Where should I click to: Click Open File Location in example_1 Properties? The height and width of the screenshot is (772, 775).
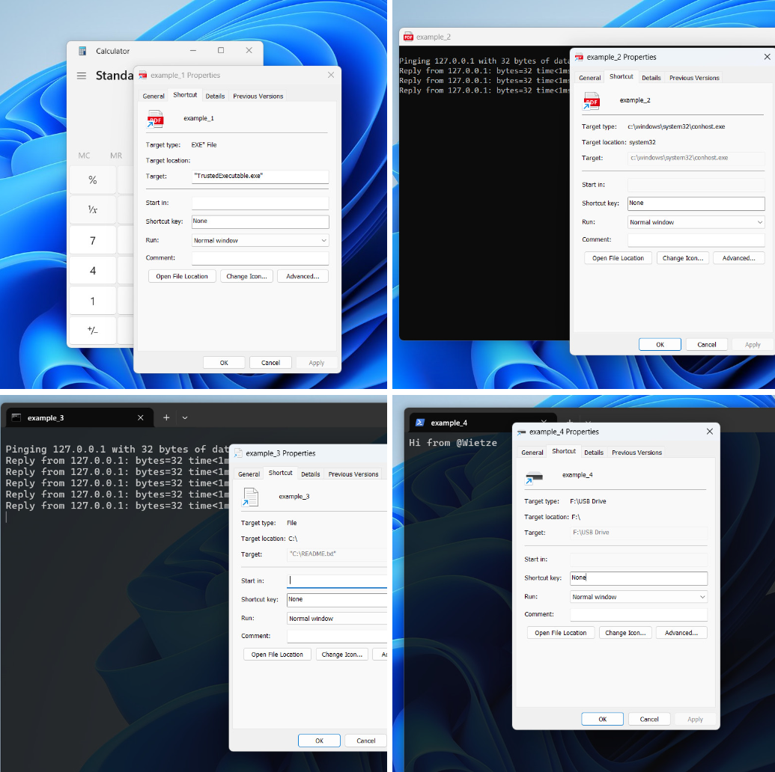181,275
